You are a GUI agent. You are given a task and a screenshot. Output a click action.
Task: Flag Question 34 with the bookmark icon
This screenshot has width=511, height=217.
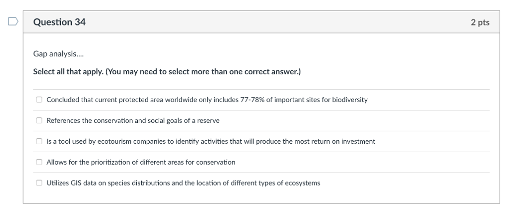(13, 22)
